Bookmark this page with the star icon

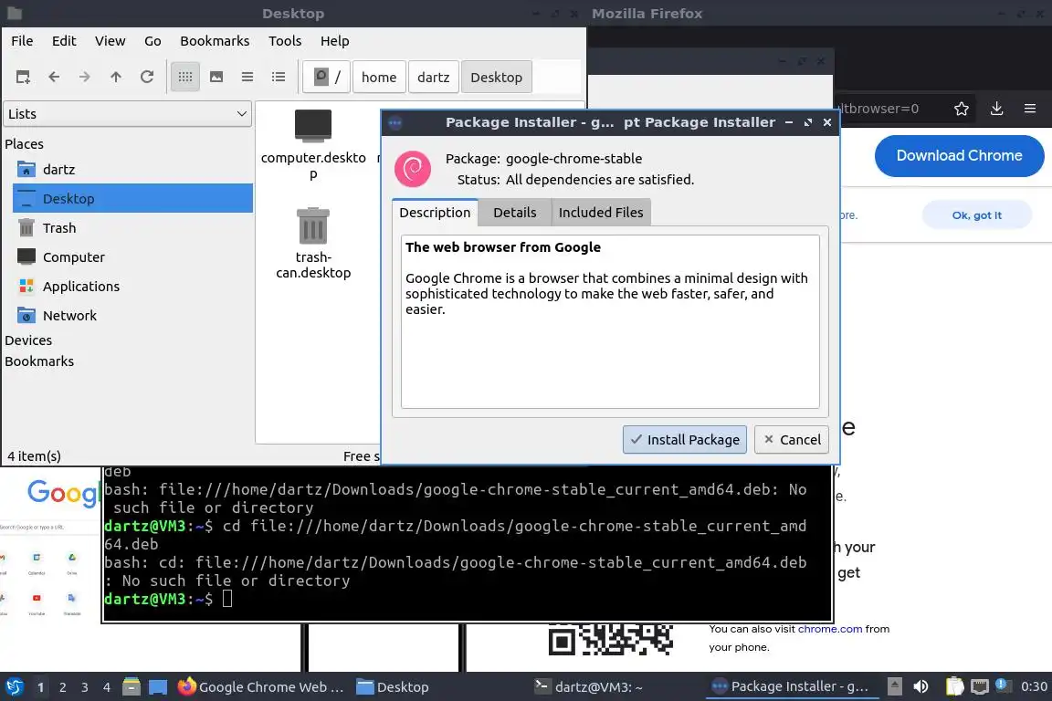pyautogui.click(x=962, y=109)
